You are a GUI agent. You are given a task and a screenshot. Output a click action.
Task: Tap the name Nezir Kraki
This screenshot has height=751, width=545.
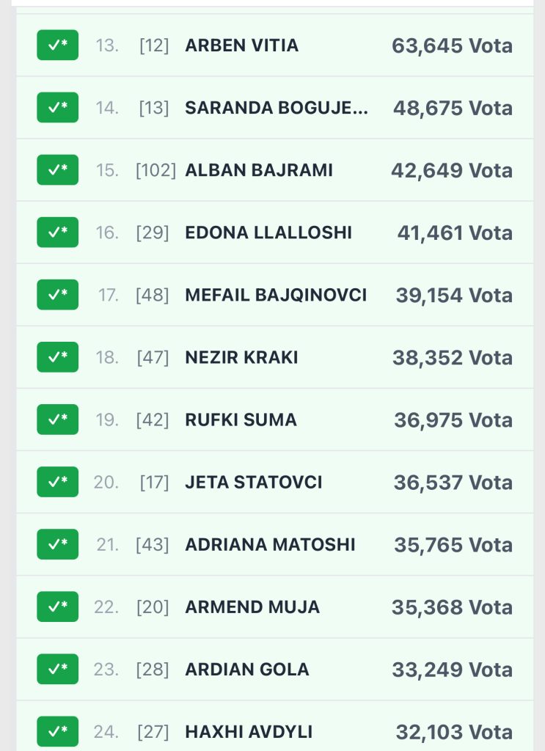pyautogui.click(x=241, y=357)
